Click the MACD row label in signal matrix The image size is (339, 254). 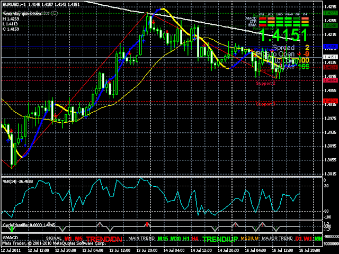point(251,19)
